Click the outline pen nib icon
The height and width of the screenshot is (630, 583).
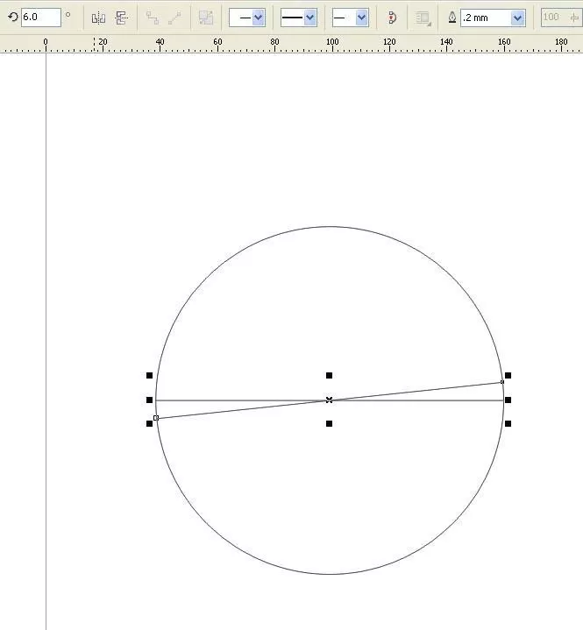(x=451, y=18)
